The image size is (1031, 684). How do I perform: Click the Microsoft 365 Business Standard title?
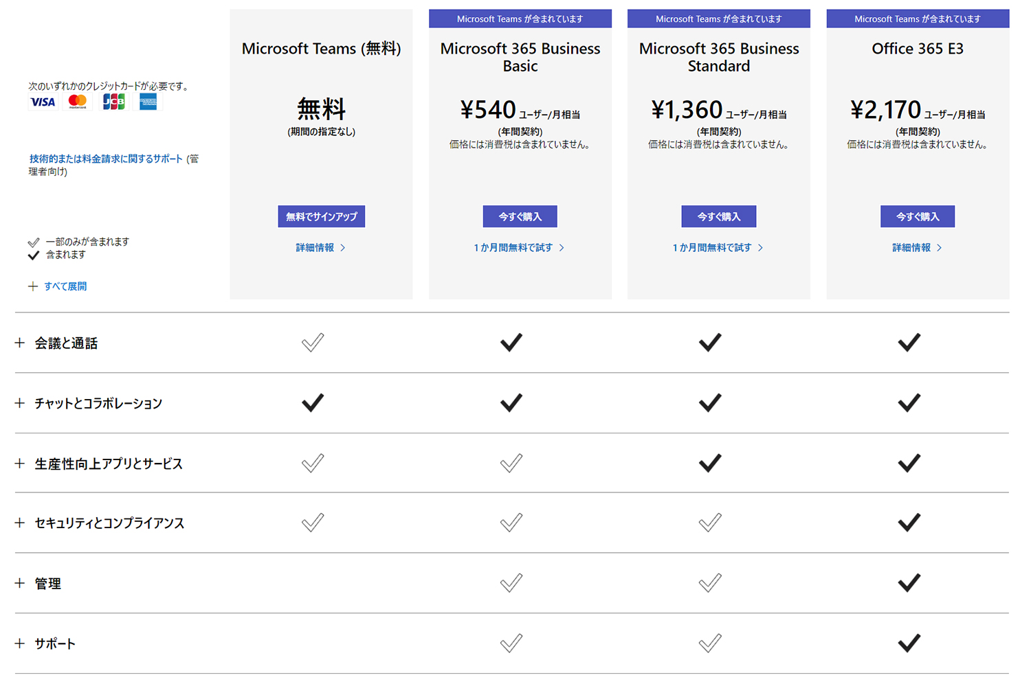pos(719,58)
